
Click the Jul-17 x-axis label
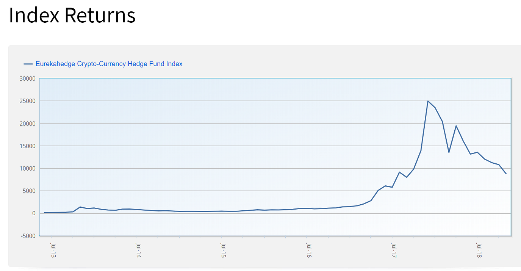pyautogui.click(x=394, y=251)
